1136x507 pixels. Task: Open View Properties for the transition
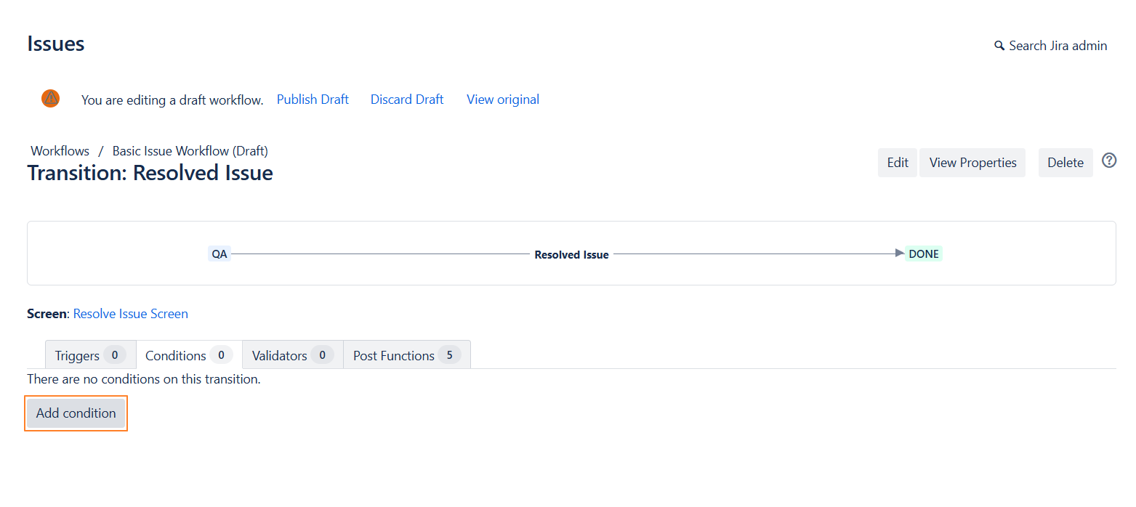[972, 163]
